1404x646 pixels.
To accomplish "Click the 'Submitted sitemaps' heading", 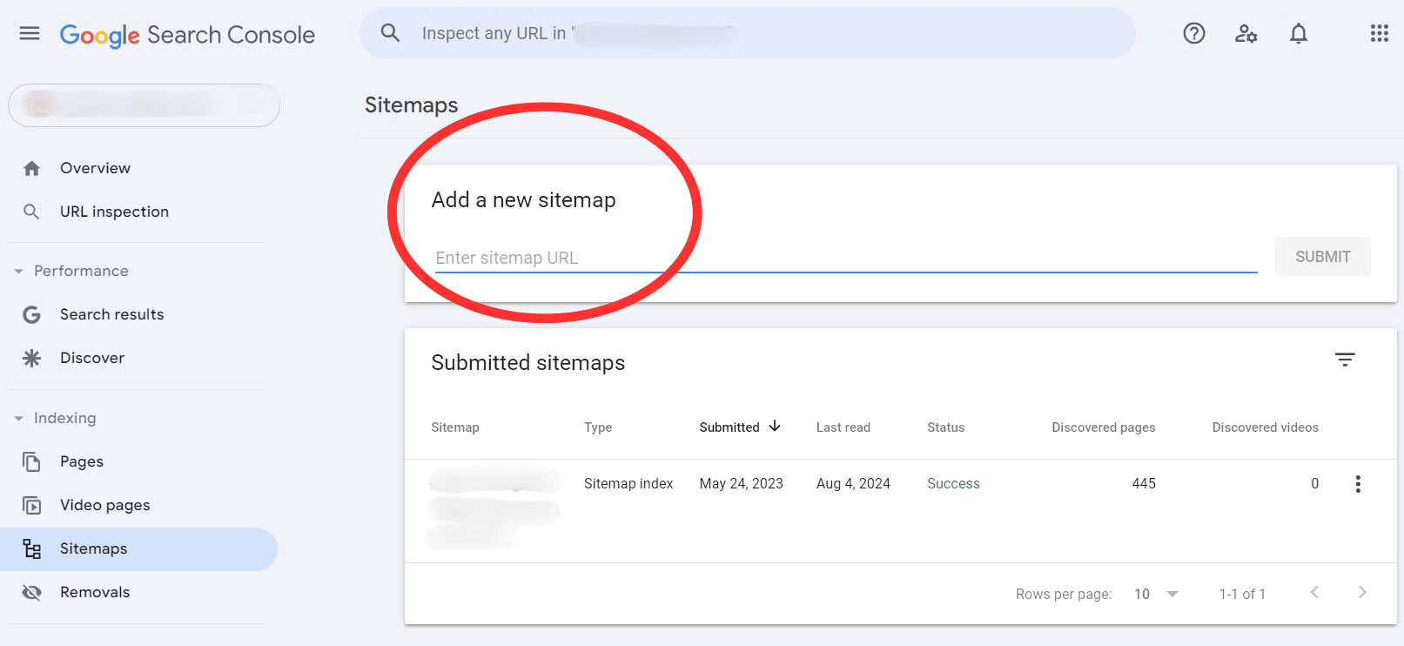I will tap(528, 363).
